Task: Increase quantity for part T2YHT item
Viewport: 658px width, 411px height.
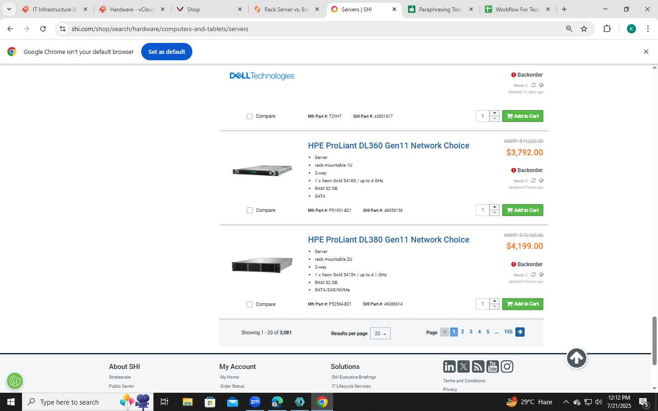Action: pyautogui.click(x=494, y=113)
